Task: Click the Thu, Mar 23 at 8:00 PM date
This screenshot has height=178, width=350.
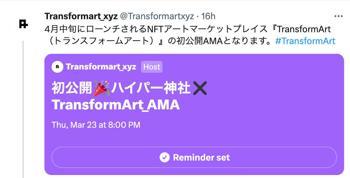Action: 96,125
